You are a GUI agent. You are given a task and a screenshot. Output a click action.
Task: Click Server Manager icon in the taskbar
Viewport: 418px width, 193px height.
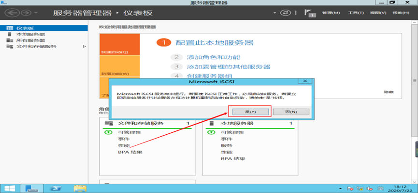pyautogui.click(x=31, y=189)
